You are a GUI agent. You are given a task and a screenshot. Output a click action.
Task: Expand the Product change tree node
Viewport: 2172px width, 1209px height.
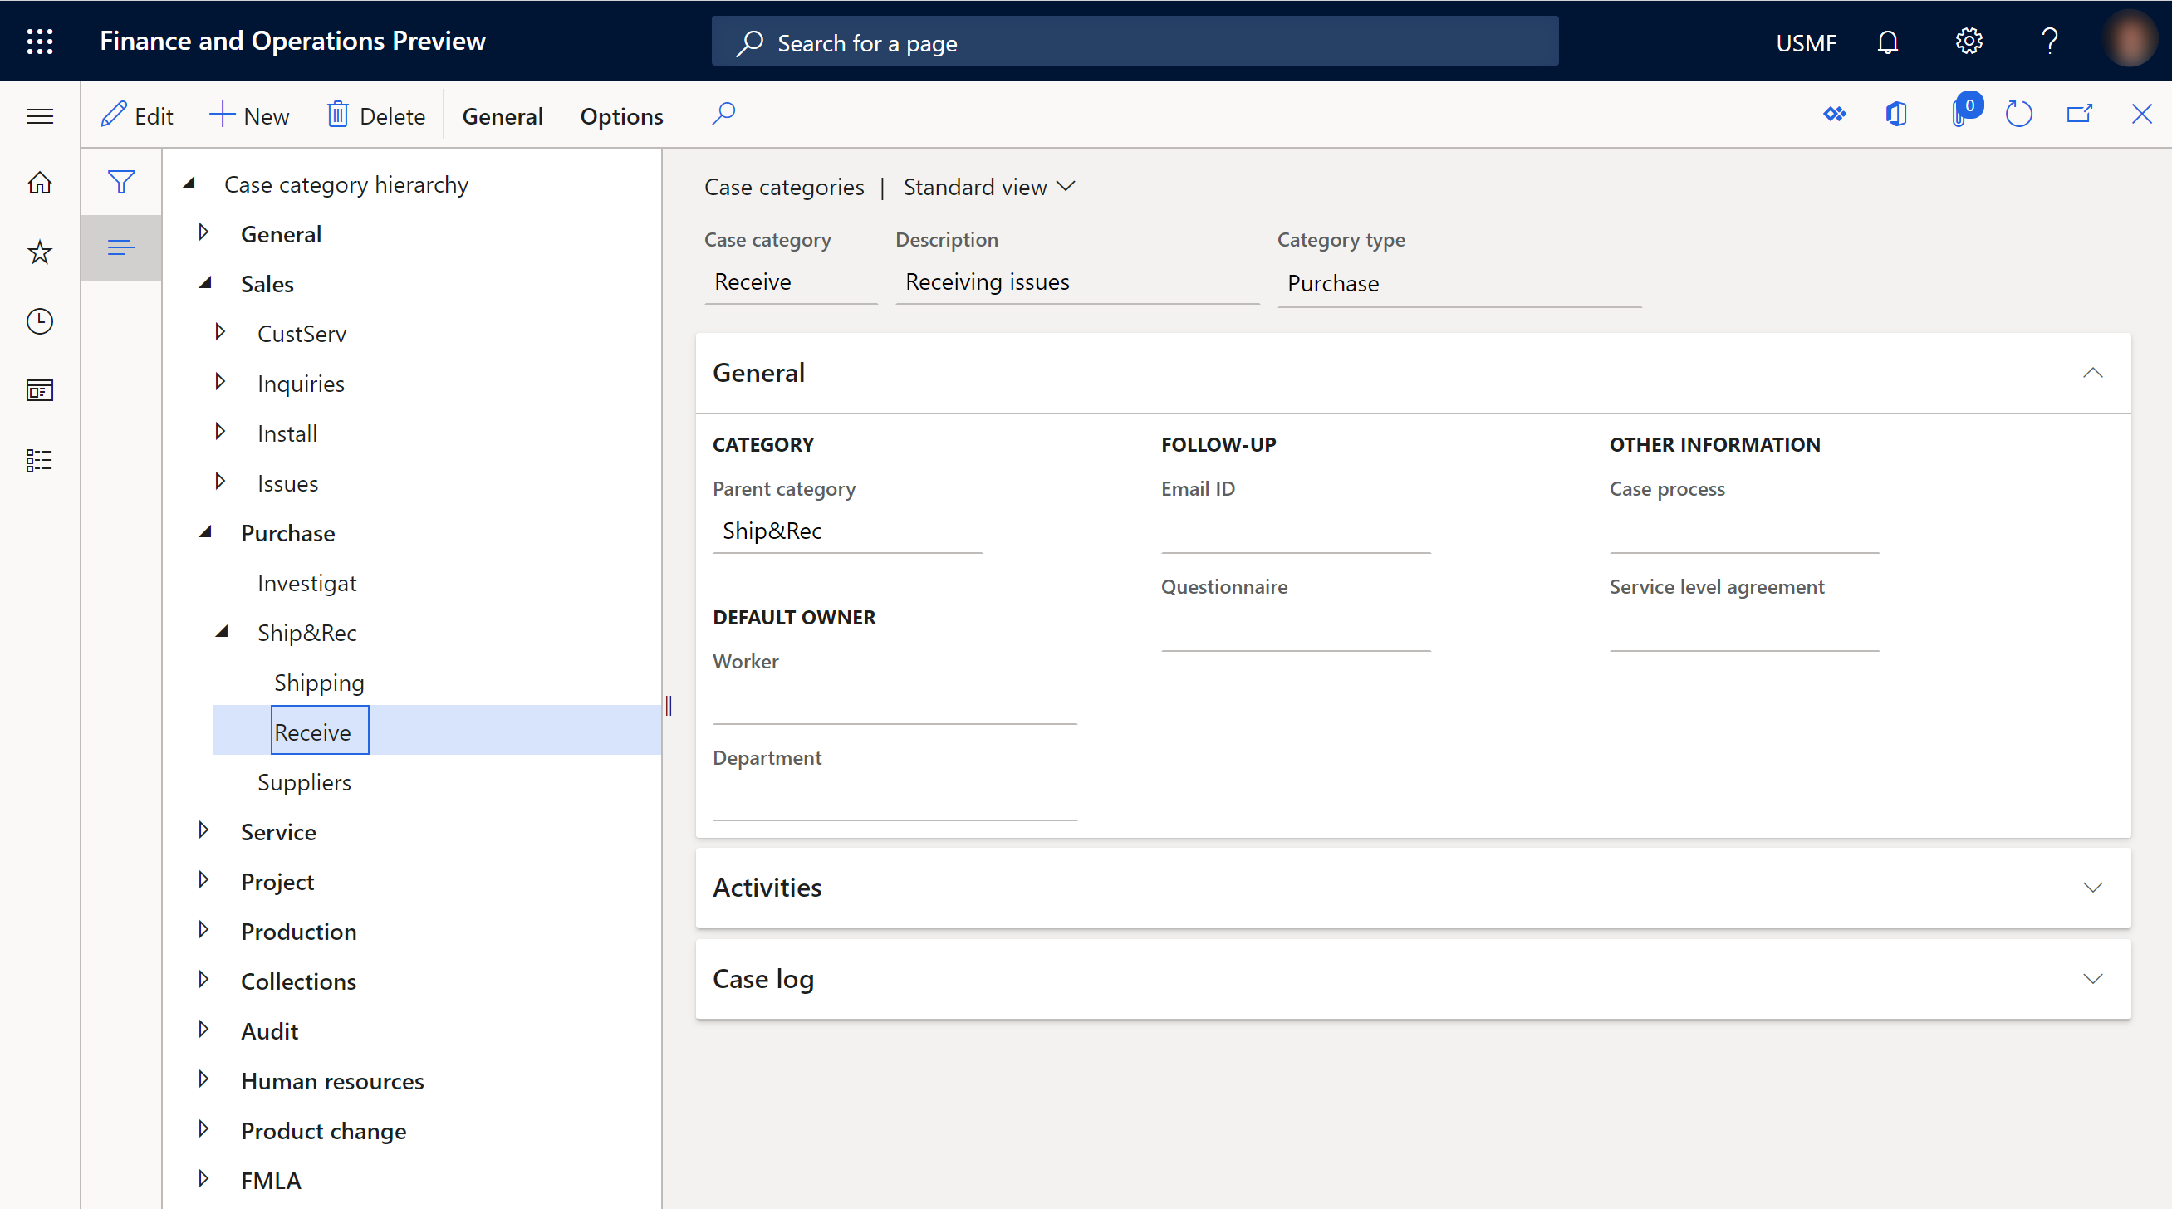coord(203,1128)
